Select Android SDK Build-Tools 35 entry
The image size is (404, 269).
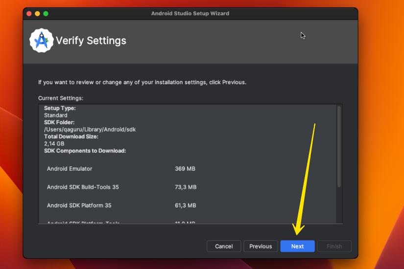pyautogui.click(x=83, y=187)
